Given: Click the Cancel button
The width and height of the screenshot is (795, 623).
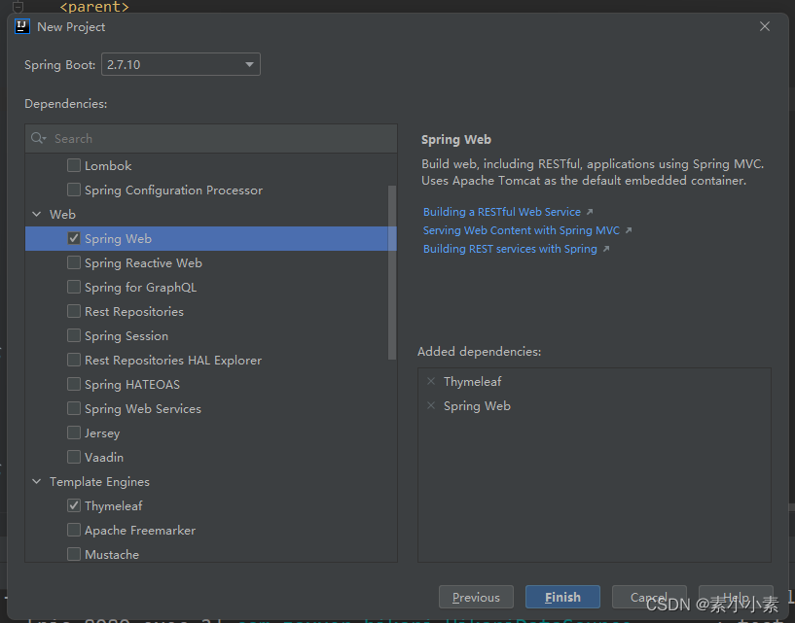Looking at the screenshot, I should (x=649, y=597).
